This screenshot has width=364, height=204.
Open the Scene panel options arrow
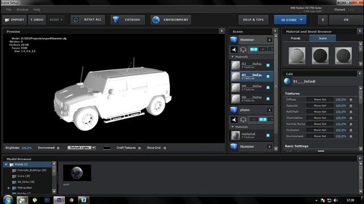(x=275, y=31)
